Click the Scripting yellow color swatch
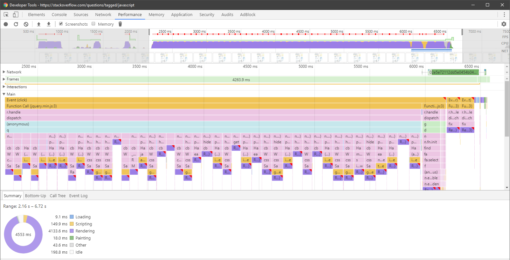This screenshot has height=260, width=510. [x=72, y=224]
